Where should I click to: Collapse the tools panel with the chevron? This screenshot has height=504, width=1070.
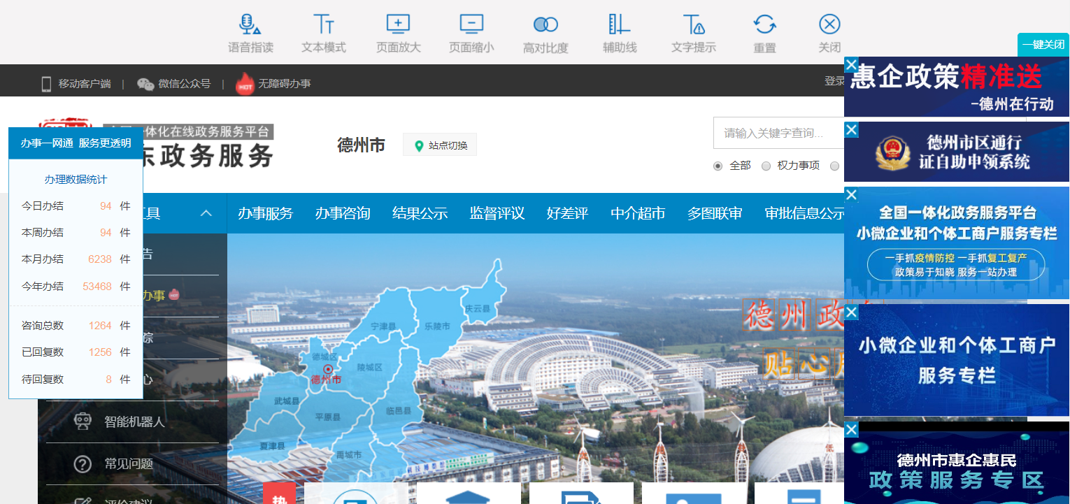206,213
